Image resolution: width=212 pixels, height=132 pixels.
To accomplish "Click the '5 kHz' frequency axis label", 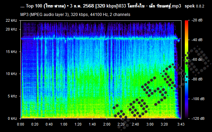I will click(12, 96).
